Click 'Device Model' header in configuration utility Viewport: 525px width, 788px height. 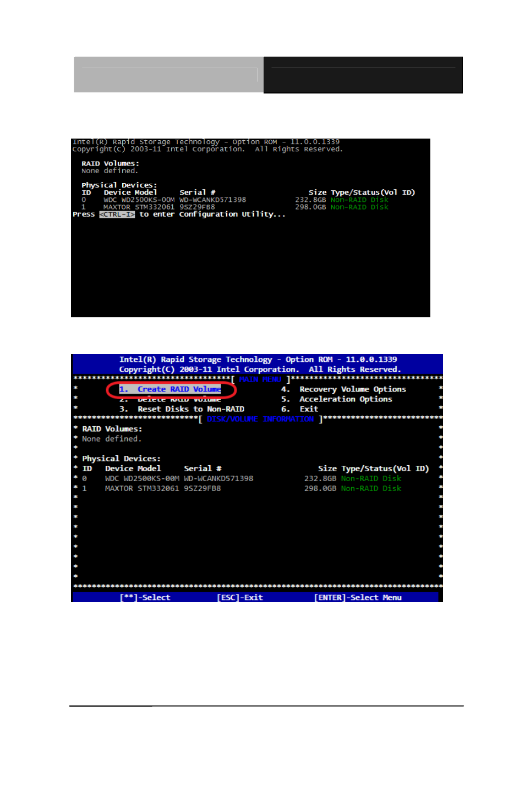[133, 469]
